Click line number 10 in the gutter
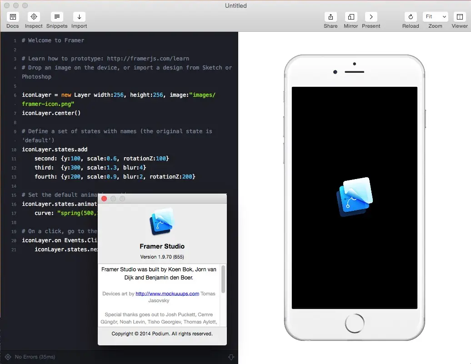Image resolution: width=471 pixels, height=364 pixels. pos(14,150)
